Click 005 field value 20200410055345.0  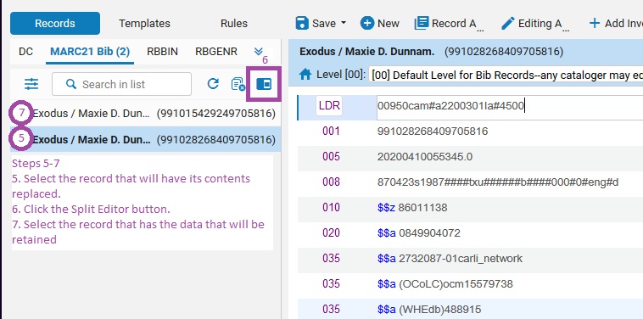425,157
